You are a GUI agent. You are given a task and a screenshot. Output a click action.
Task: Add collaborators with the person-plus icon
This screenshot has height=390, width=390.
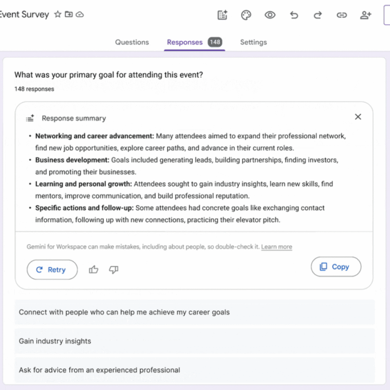coord(366,15)
